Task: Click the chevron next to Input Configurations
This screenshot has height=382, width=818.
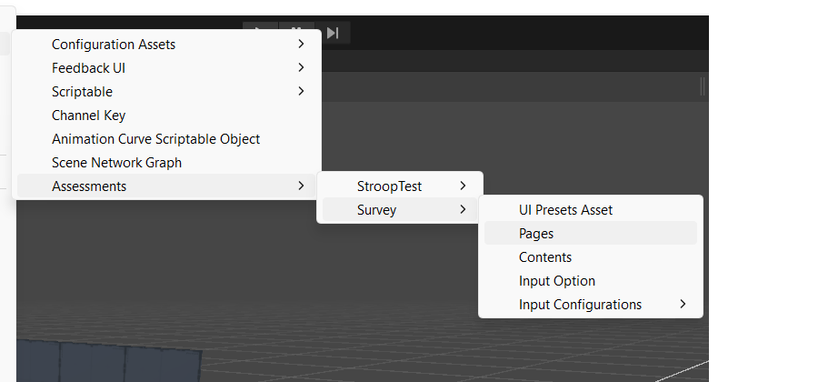Action: pyautogui.click(x=683, y=304)
